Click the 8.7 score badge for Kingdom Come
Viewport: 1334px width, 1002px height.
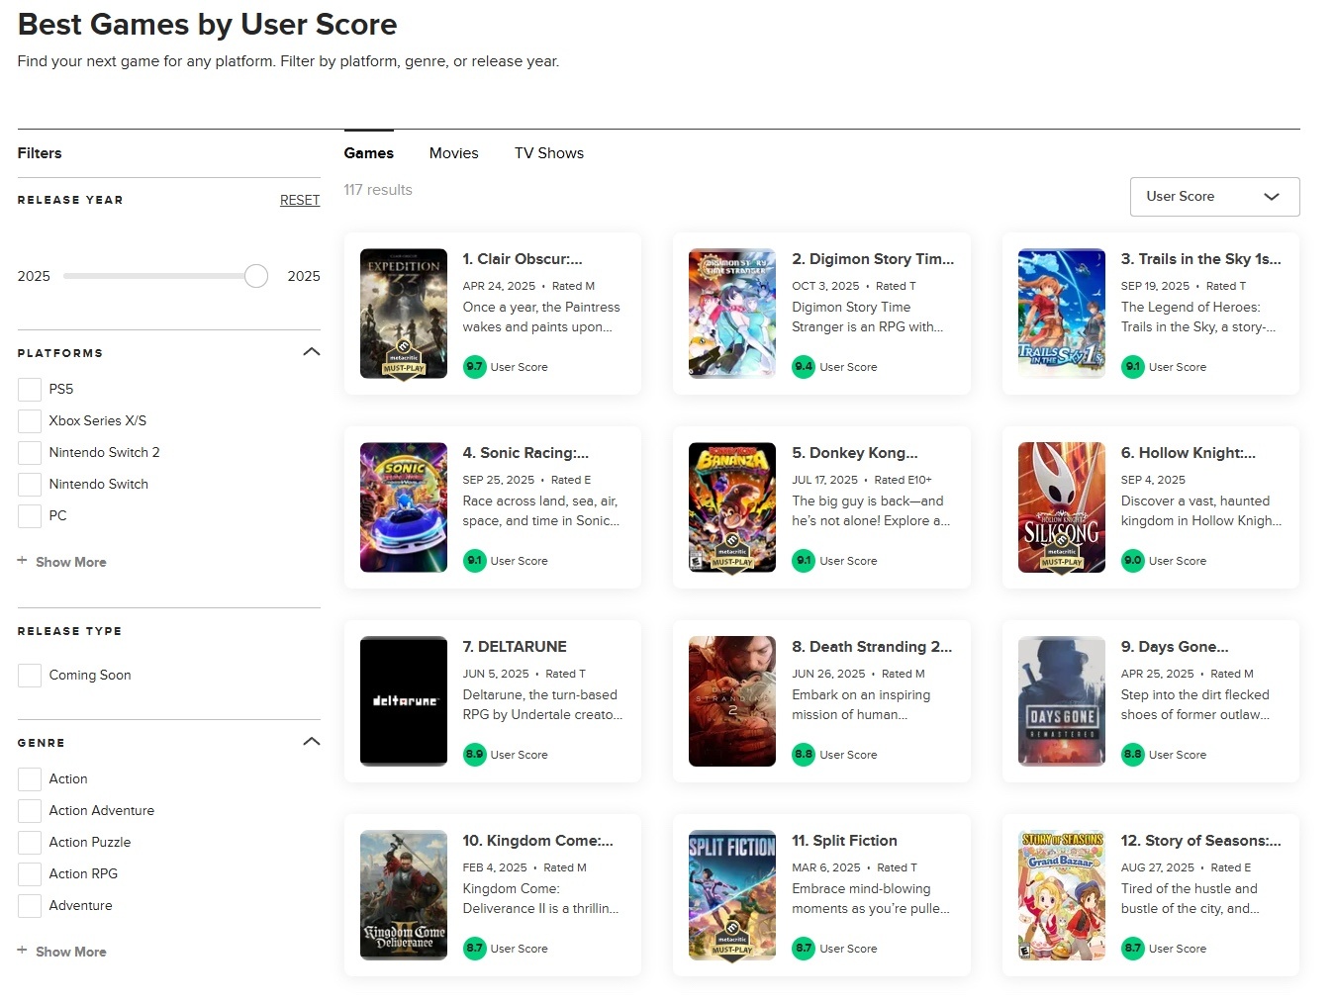pos(474,948)
